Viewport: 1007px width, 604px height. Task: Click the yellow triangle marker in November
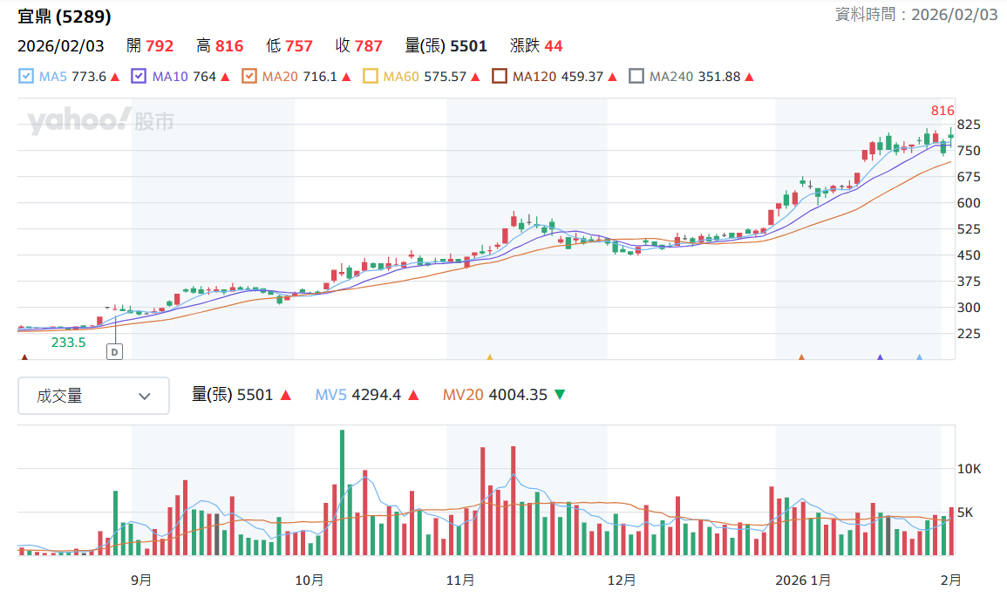pos(489,356)
